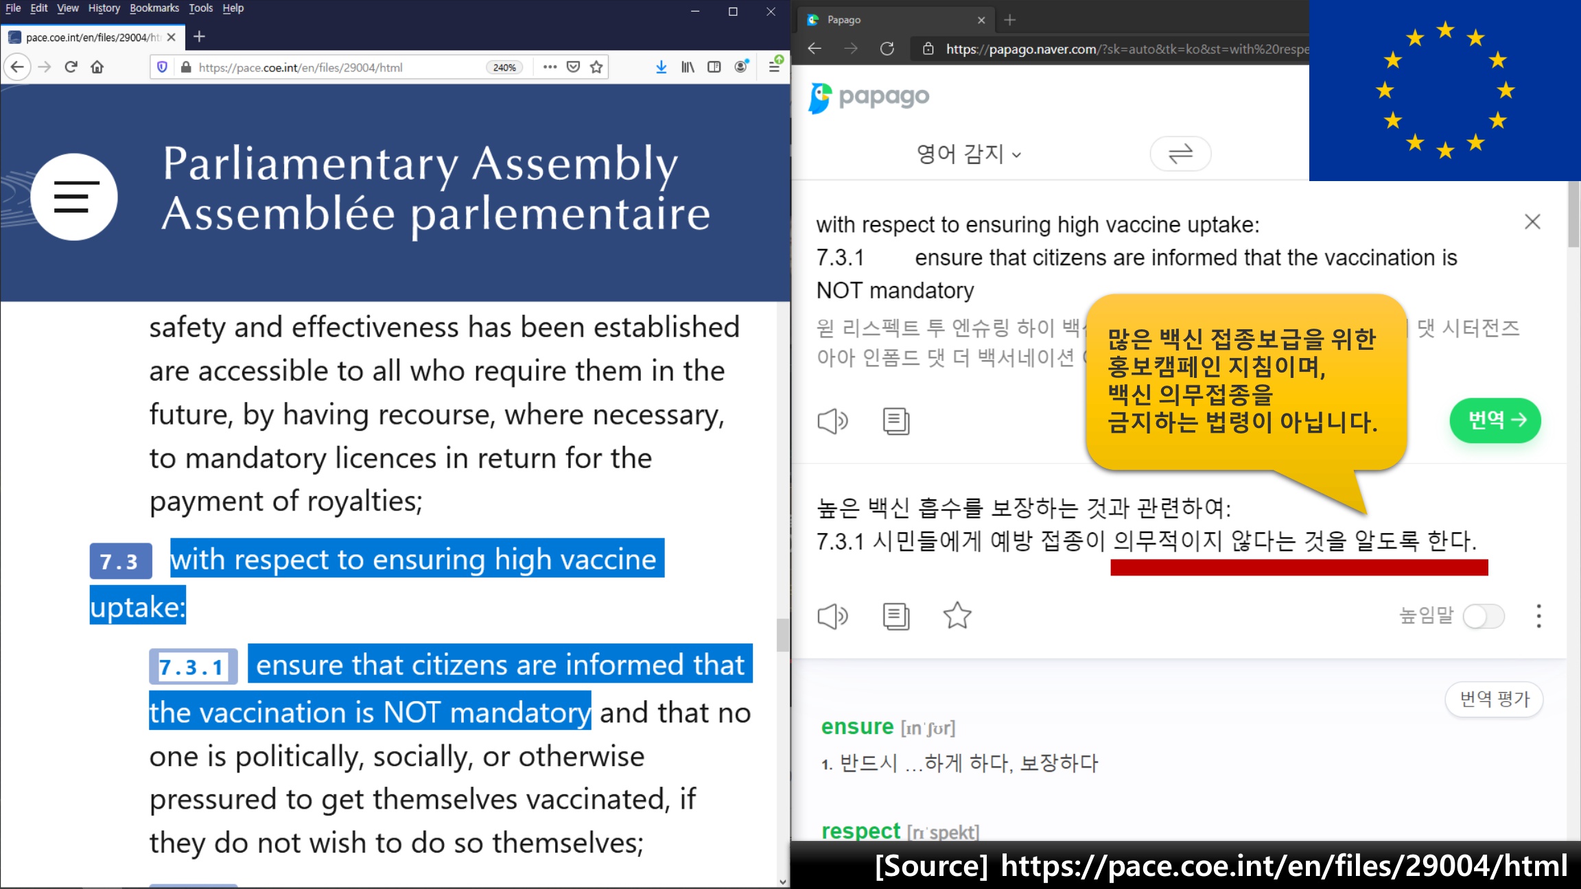Open the Bookmarks menu in Firefox

click(x=154, y=8)
